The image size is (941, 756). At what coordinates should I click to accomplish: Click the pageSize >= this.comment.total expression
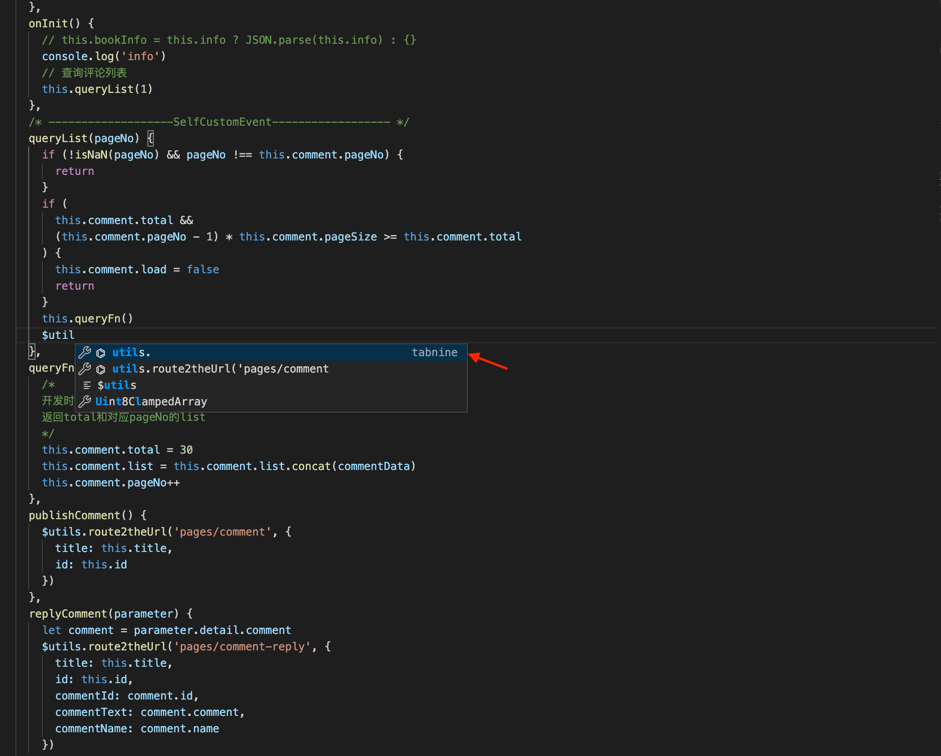point(423,237)
